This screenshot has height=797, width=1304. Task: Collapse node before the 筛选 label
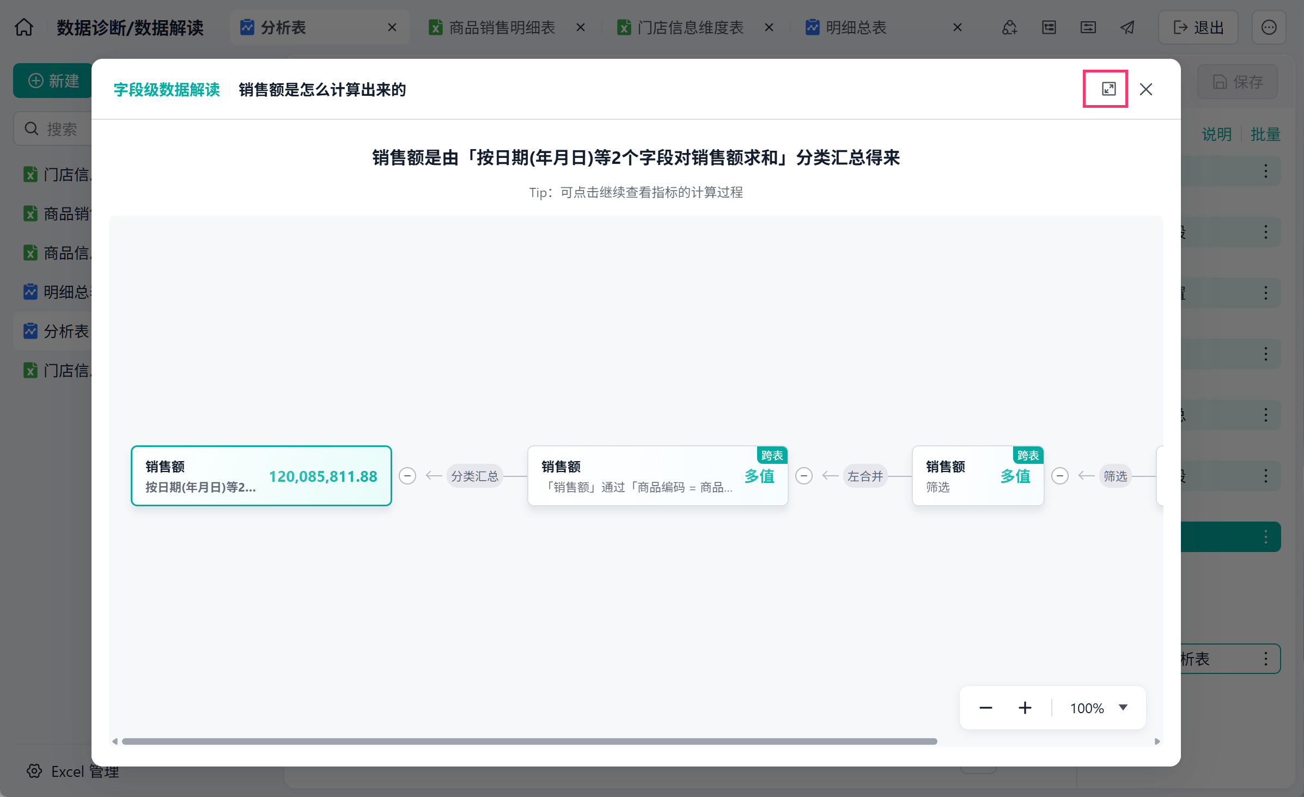click(1059, 476)
